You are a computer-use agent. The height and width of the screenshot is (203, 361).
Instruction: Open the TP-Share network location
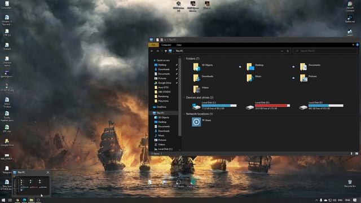(201, 122)
